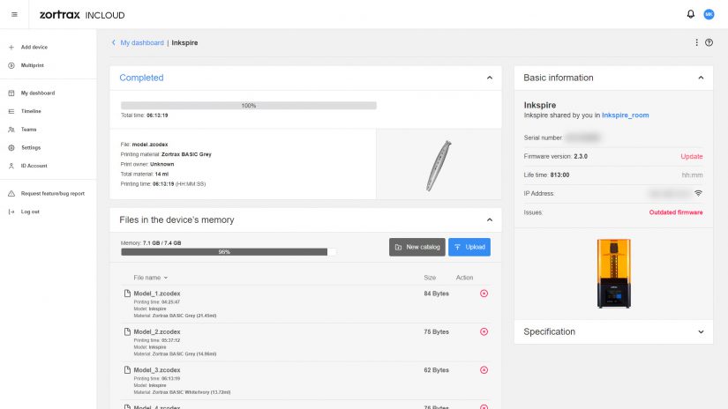The image size is (728, 409).
Task: Open Settings in sidebar
Action: tap(31, 147)
